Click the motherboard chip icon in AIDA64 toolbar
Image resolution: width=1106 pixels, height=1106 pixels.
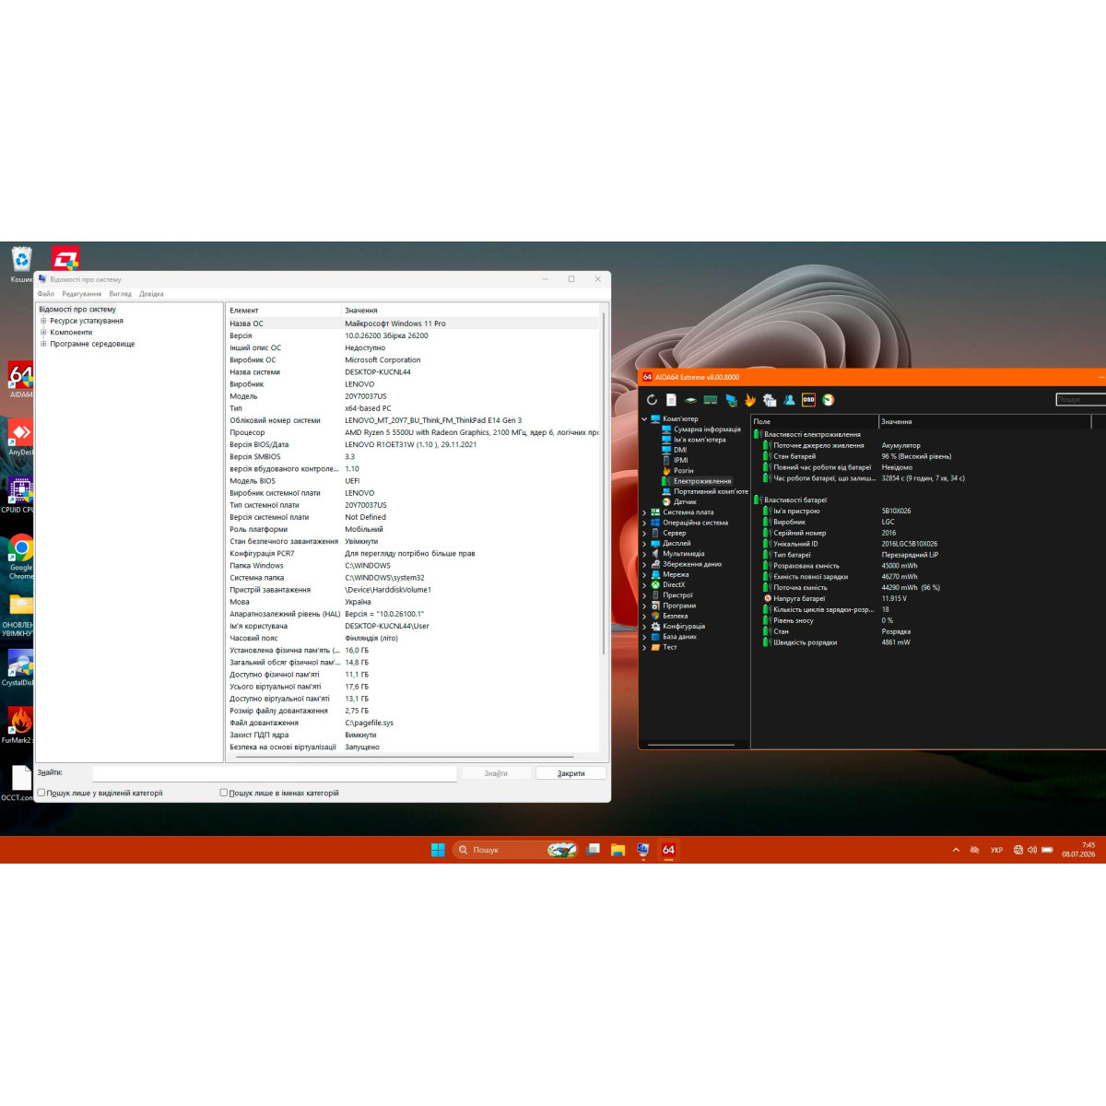[690, 400]
